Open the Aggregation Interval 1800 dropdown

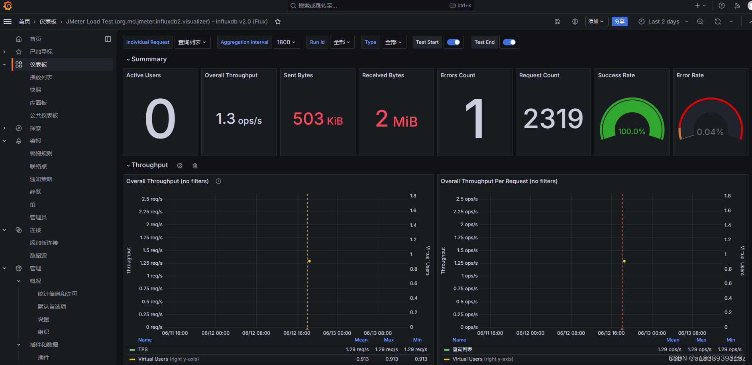point(287,42)
